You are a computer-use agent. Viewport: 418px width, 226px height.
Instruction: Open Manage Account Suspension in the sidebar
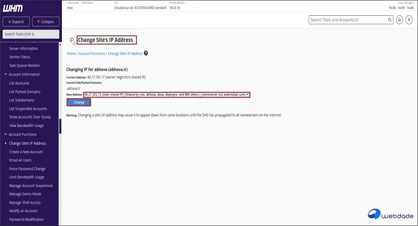tap(31, 186)
